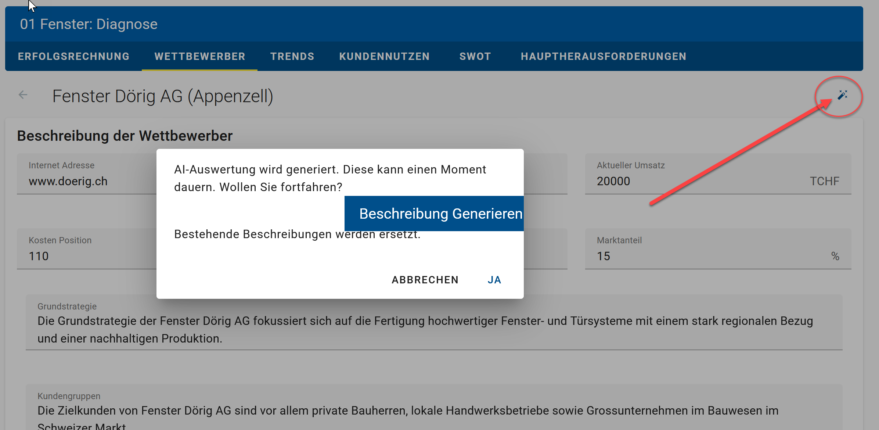Image resolution: width=879 pixels, height=430 pixels.
Task: Click the TCHF unit label
Action: pos(825,181)
